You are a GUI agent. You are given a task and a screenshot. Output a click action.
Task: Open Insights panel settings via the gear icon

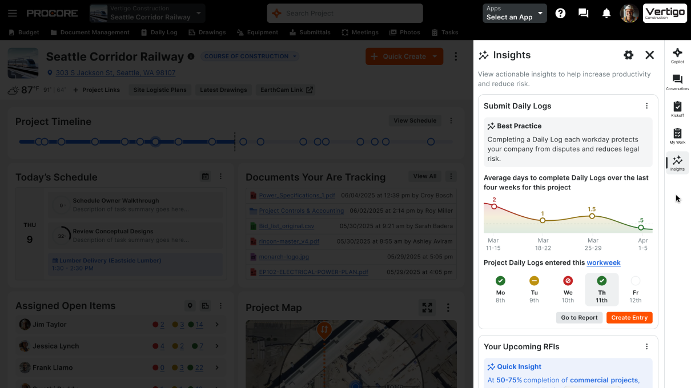coord(628,55)
